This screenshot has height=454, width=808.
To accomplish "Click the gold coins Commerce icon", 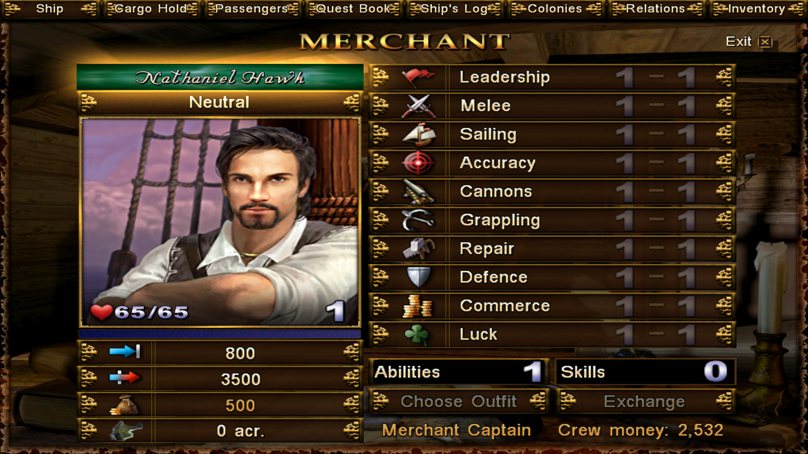I will (417, 306).
